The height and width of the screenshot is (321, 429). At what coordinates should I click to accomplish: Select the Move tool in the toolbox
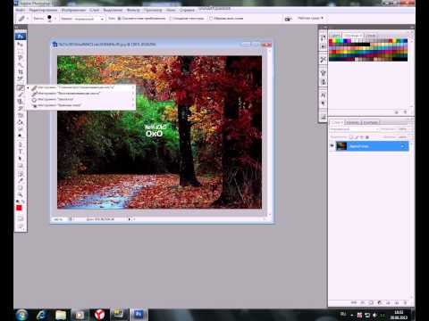(21, 45)
